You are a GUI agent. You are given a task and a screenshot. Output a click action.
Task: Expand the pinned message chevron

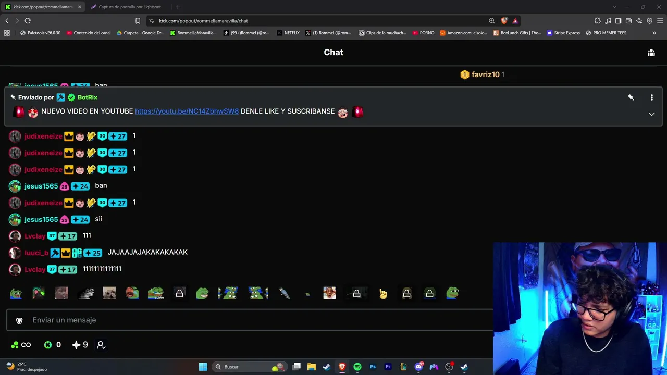click(651, 114)
